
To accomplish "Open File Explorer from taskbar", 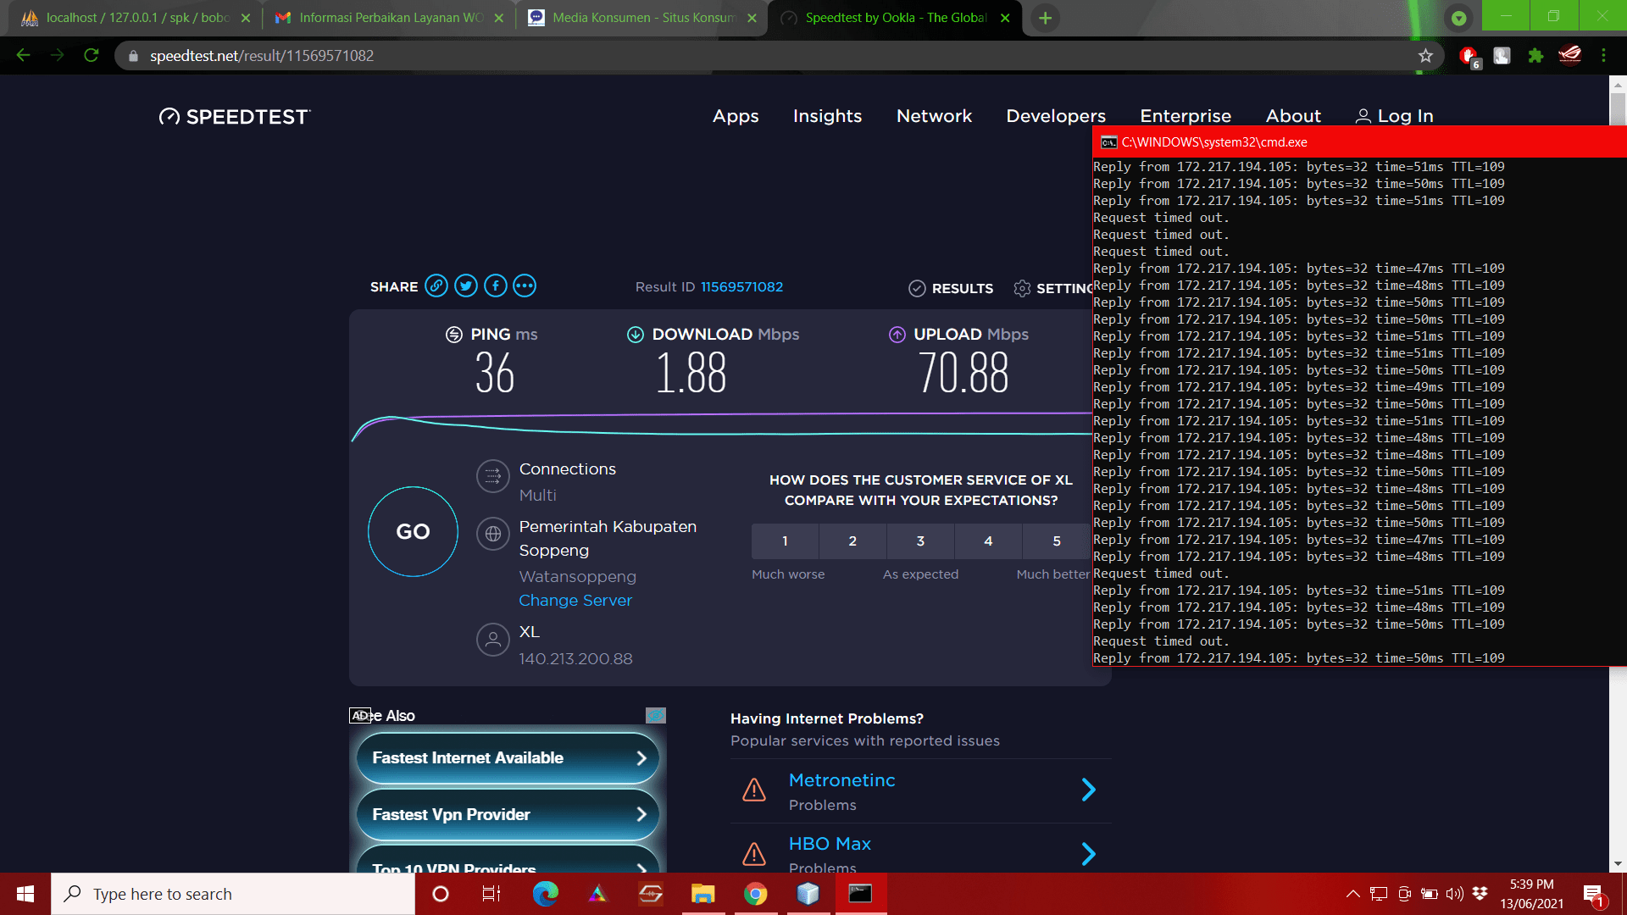I will click(x=702, y=894).
